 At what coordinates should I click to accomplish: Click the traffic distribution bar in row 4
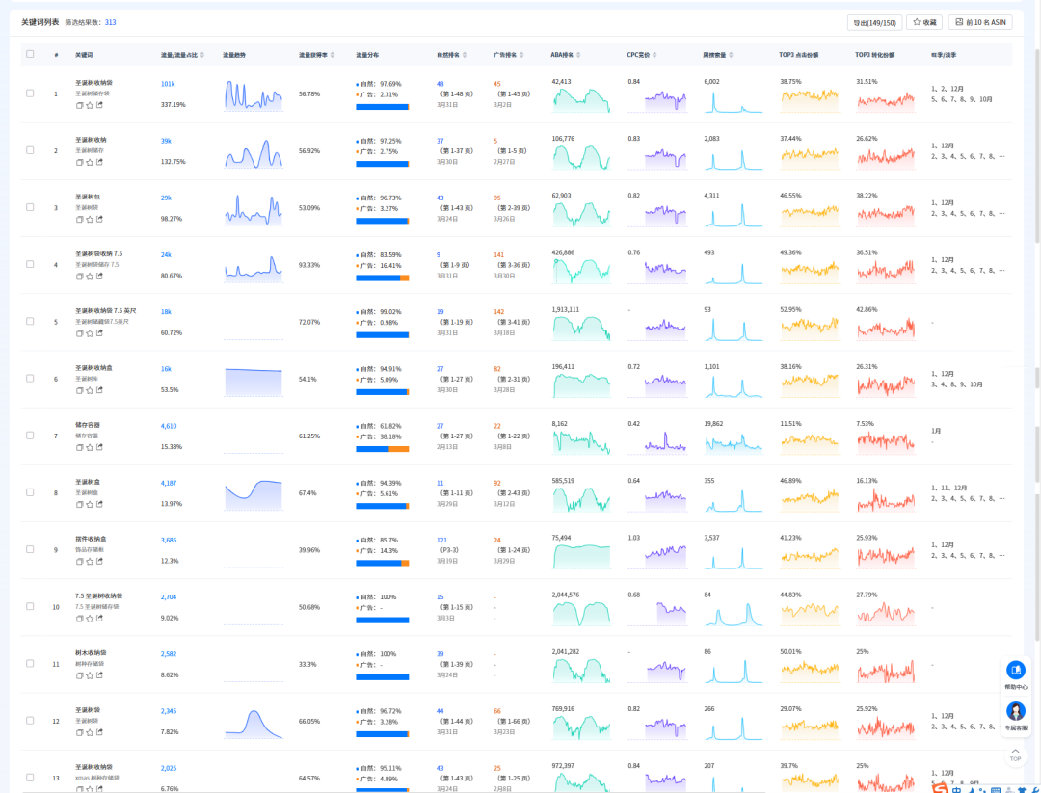click(383, 278)
